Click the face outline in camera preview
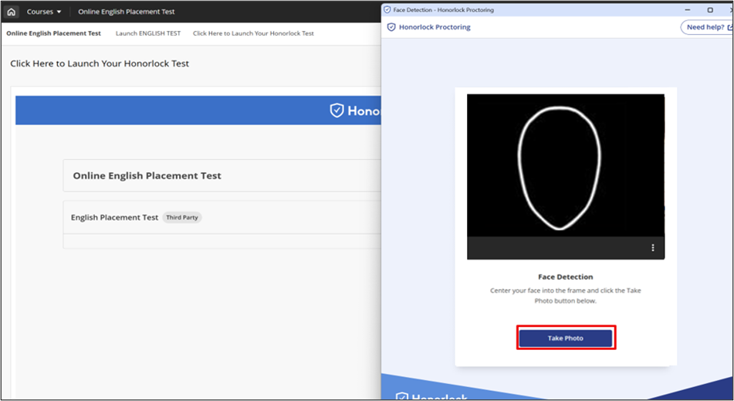Viewport: 734px width, 401px height. pos(559,166)
